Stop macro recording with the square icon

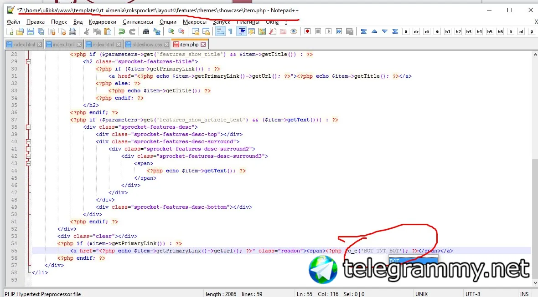[x=318, y=31]
